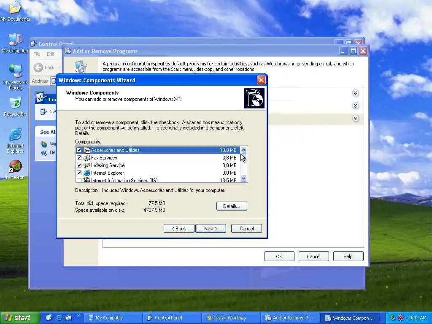Click the quick launch Internet Explorer icon
This screenshot has height=324, width=432.
[x=59, y=318]
